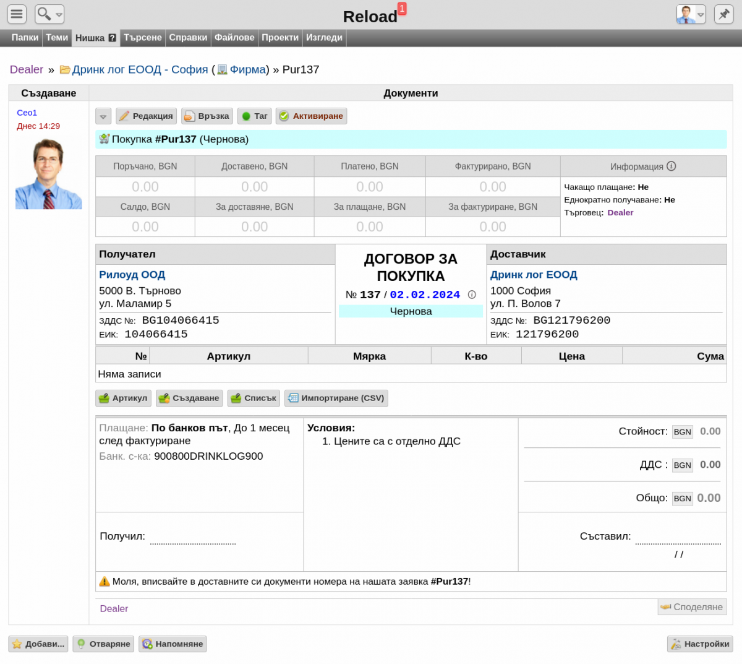Viewport: 742px width, 664px height.
Task: Click the Връзка button
Action: click(x=207, y=116)
